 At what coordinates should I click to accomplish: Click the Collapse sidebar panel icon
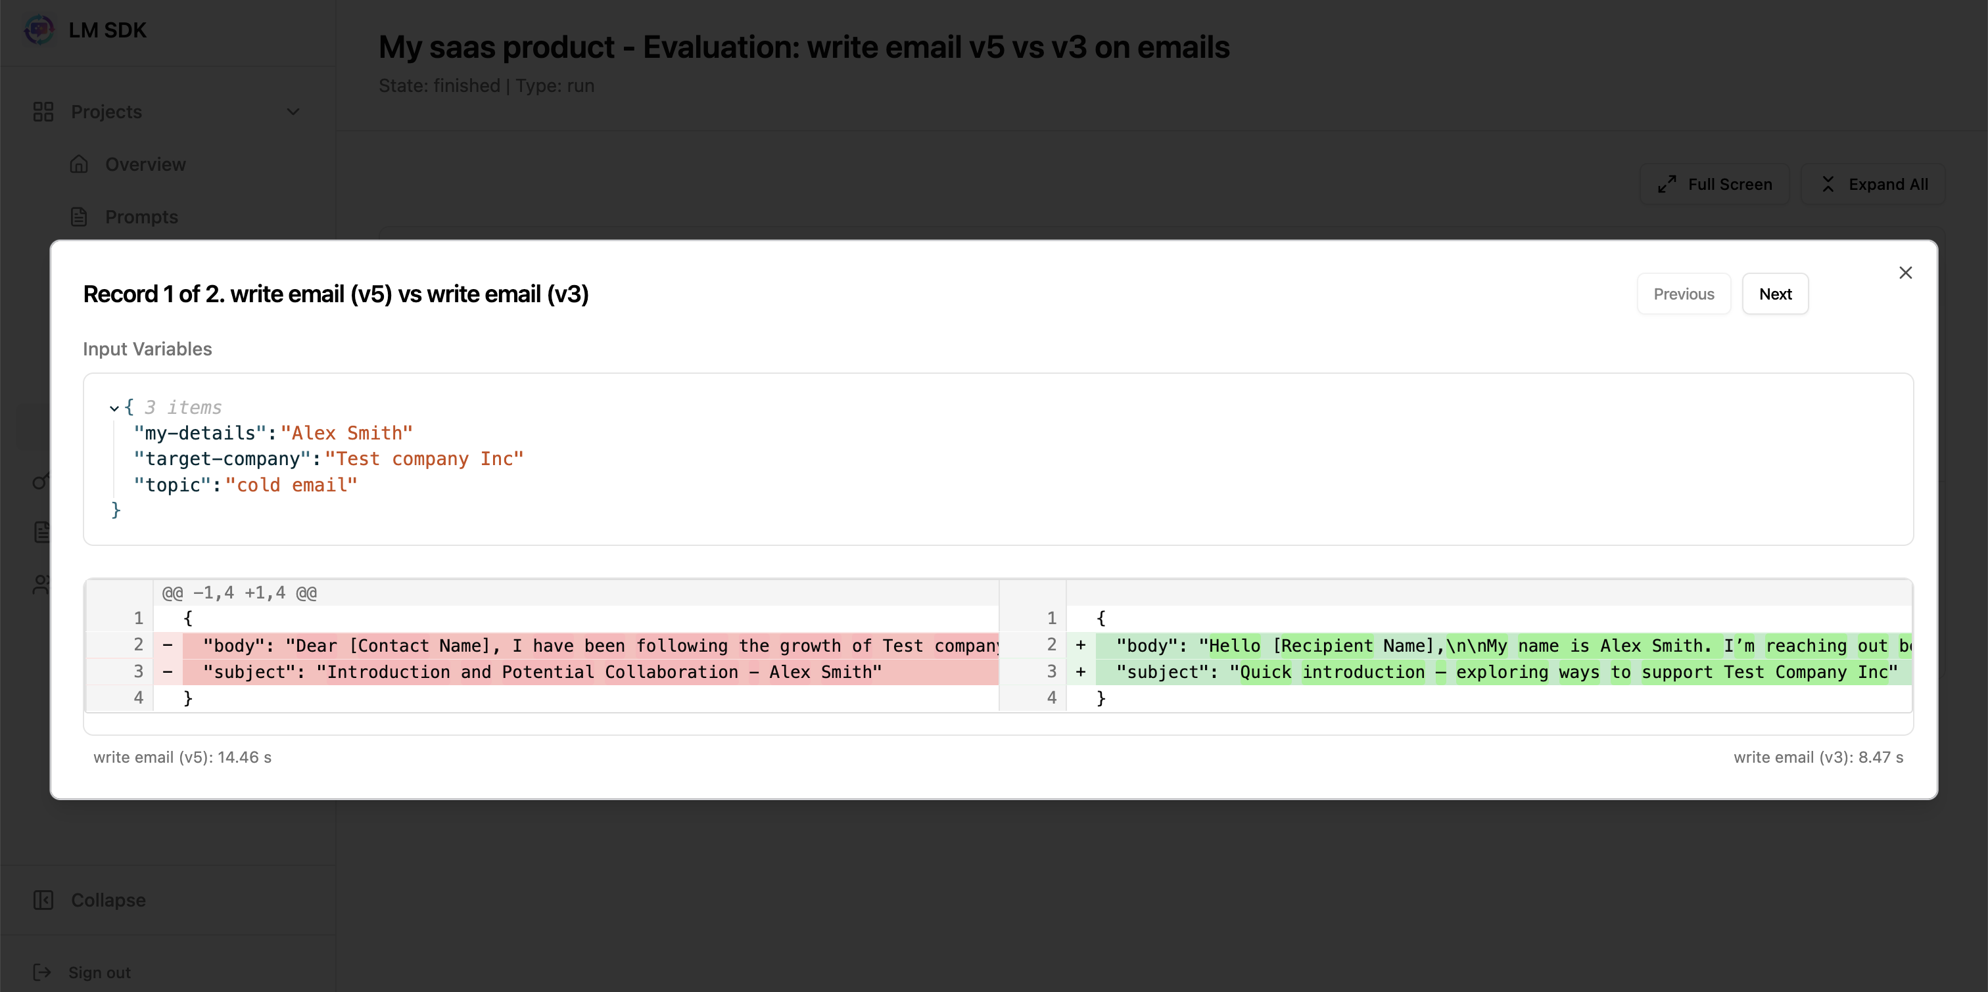tap(43, 900)
